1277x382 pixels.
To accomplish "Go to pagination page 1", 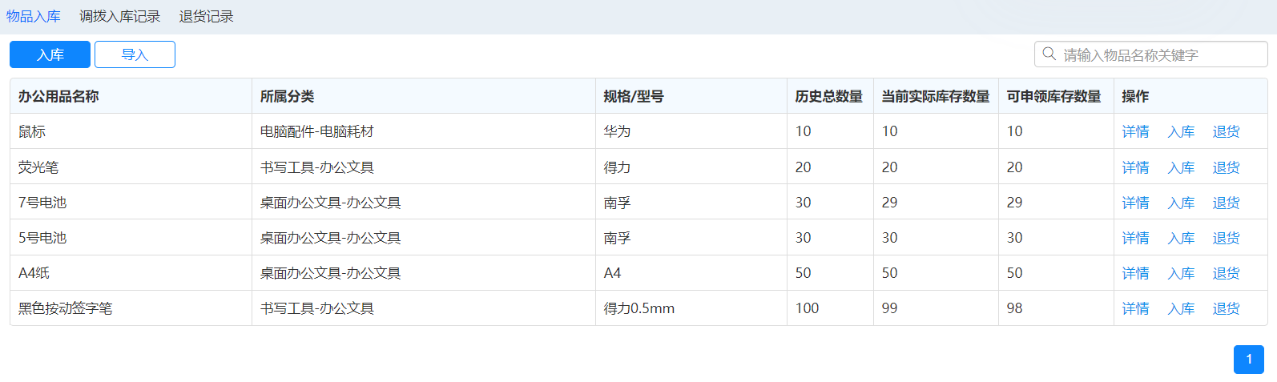I will pyautogui.click(x=1248, y=360).
